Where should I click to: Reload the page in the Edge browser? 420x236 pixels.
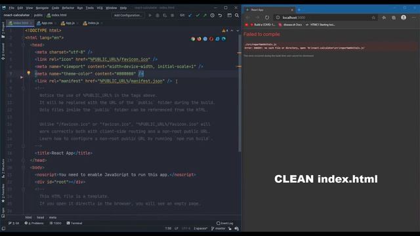click(x=267, y=18)
